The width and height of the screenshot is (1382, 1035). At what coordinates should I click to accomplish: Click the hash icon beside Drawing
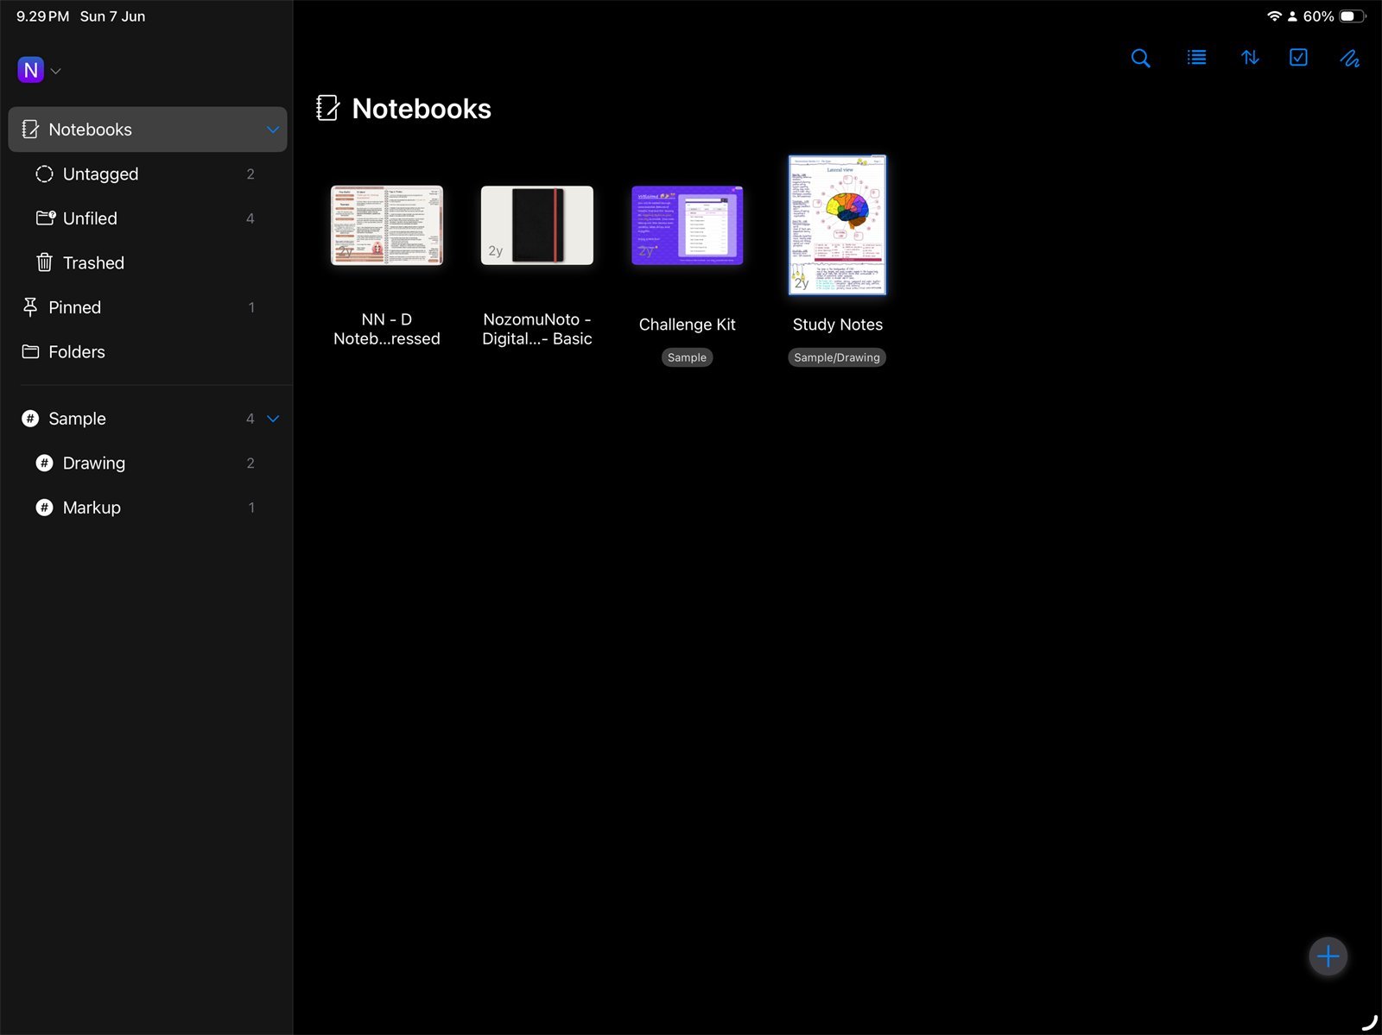(x=44, y=463)
